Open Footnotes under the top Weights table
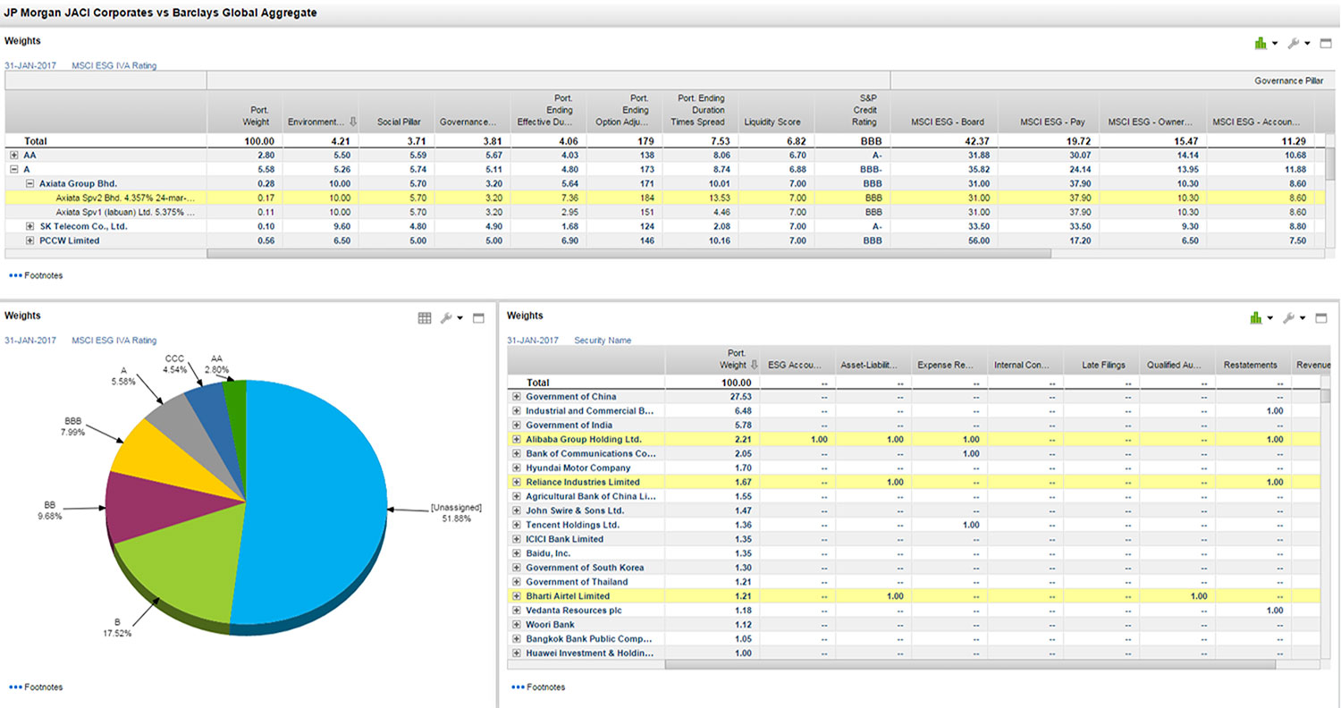Screen dimensions: 1341x708 coord(36,275)
